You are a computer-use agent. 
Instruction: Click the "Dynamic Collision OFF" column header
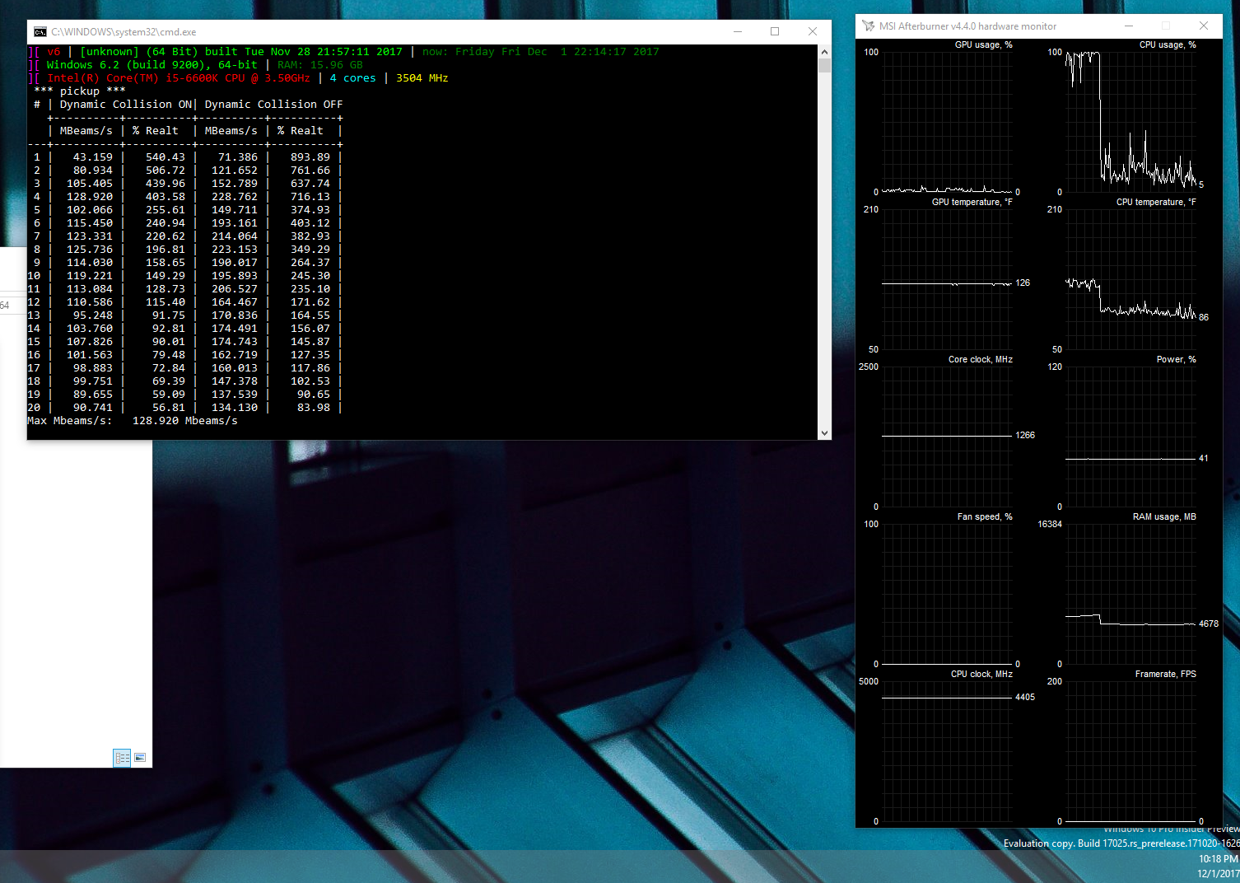coord(274,105)
